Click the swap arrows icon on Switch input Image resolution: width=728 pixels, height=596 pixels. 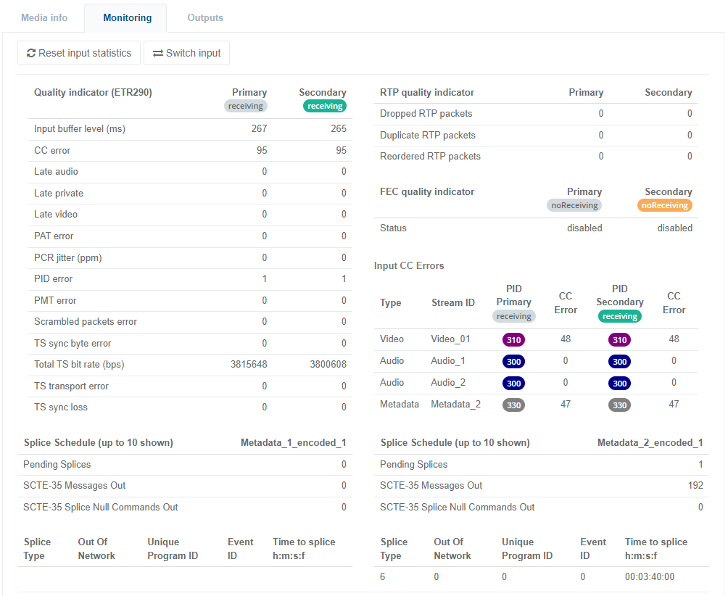(157, 53)
